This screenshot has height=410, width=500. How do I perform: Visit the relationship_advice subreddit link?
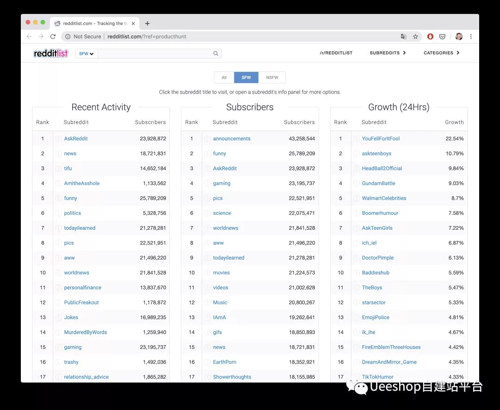(87, 377)
